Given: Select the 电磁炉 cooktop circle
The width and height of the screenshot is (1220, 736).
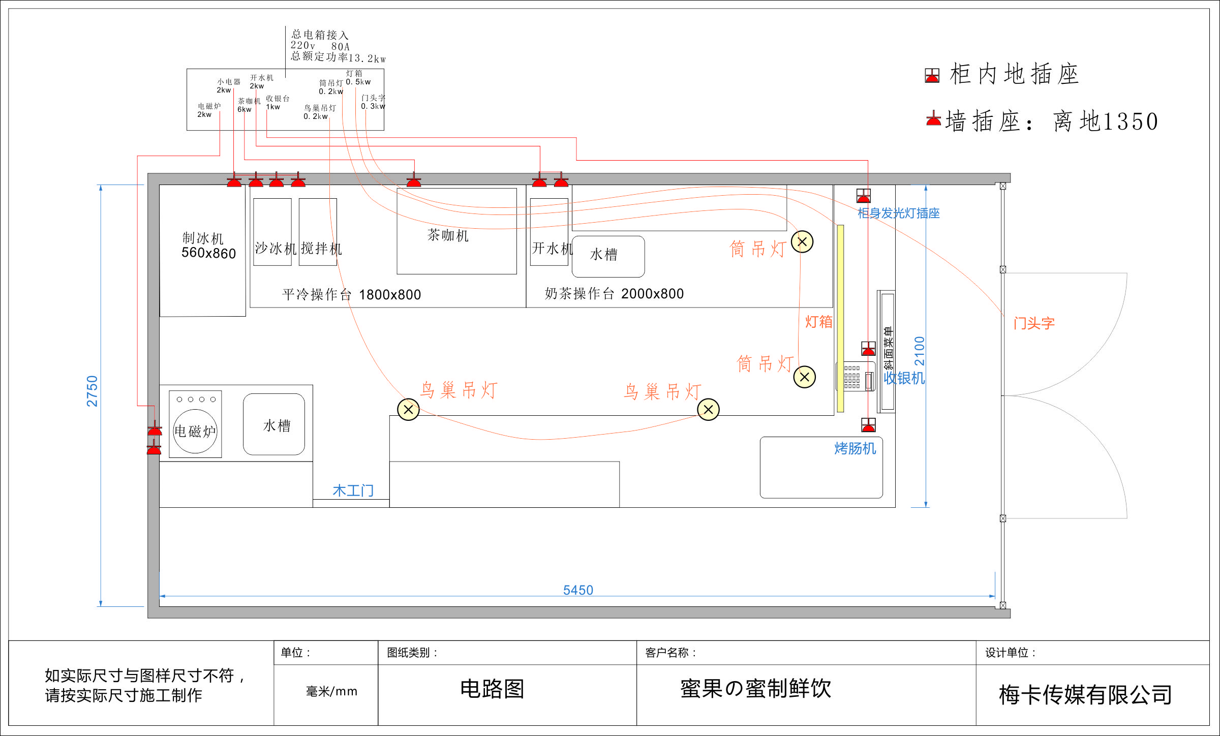Looking at the screenshot, I should click(195, 432).
